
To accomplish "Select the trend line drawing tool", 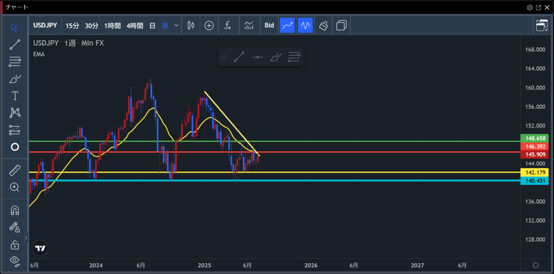I will point(15,44).
